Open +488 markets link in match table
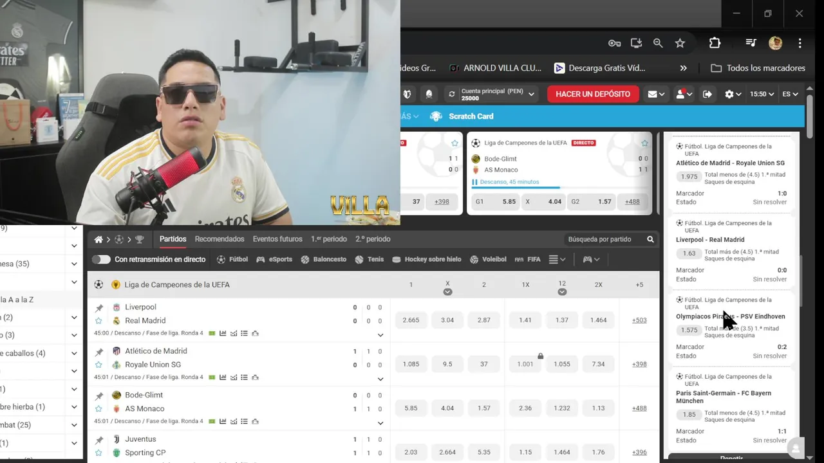This screenshot has height=463, width=824. click(639, 408)
